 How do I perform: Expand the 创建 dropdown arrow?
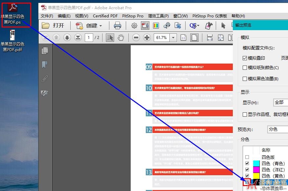(101, 26)
